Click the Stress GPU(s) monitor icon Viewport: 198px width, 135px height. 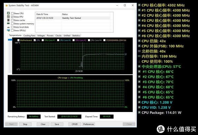8,30
